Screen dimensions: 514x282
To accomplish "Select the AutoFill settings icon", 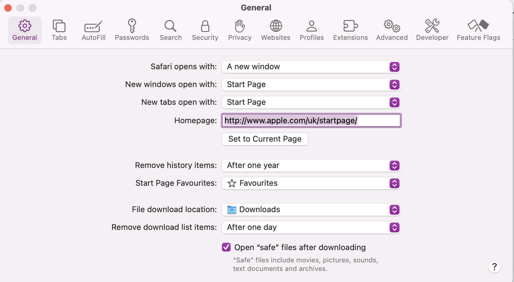I will pos(93,30).
